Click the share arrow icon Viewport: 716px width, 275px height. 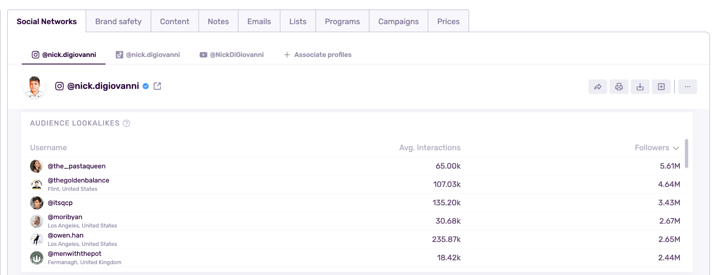click(x=597, y=87)
